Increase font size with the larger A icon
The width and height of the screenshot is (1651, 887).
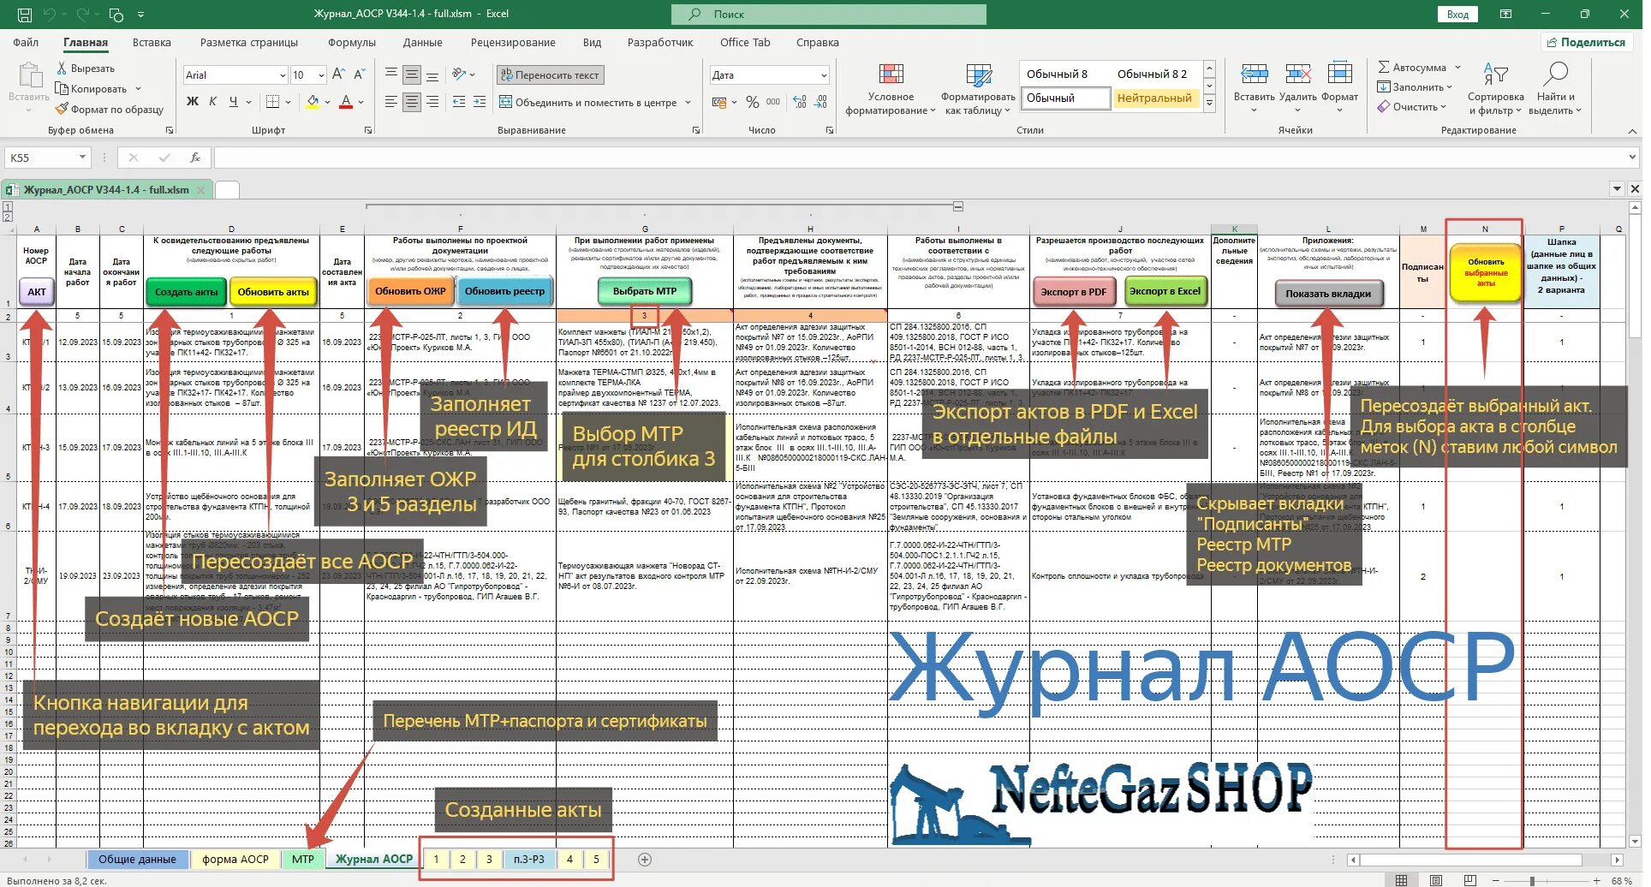coord(338,75)
